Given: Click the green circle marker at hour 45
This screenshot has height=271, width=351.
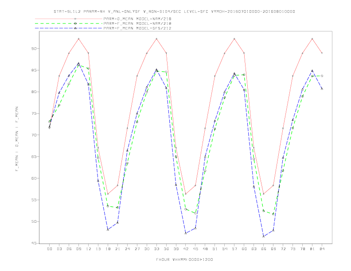Looking at the screenshot, I should pos(195,213).
